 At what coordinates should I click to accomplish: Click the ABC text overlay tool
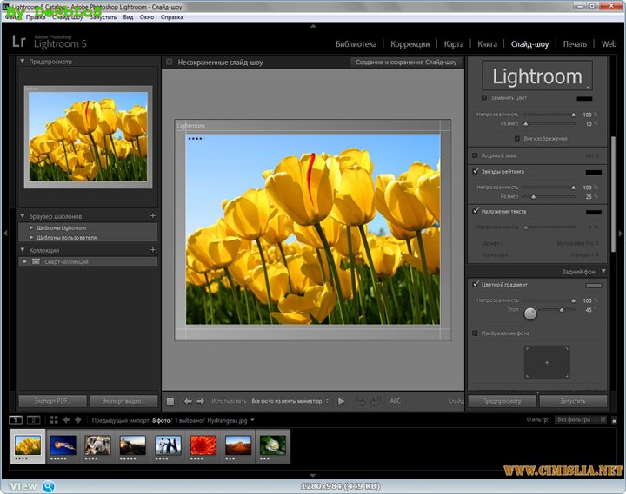click(x=396, y=401)
